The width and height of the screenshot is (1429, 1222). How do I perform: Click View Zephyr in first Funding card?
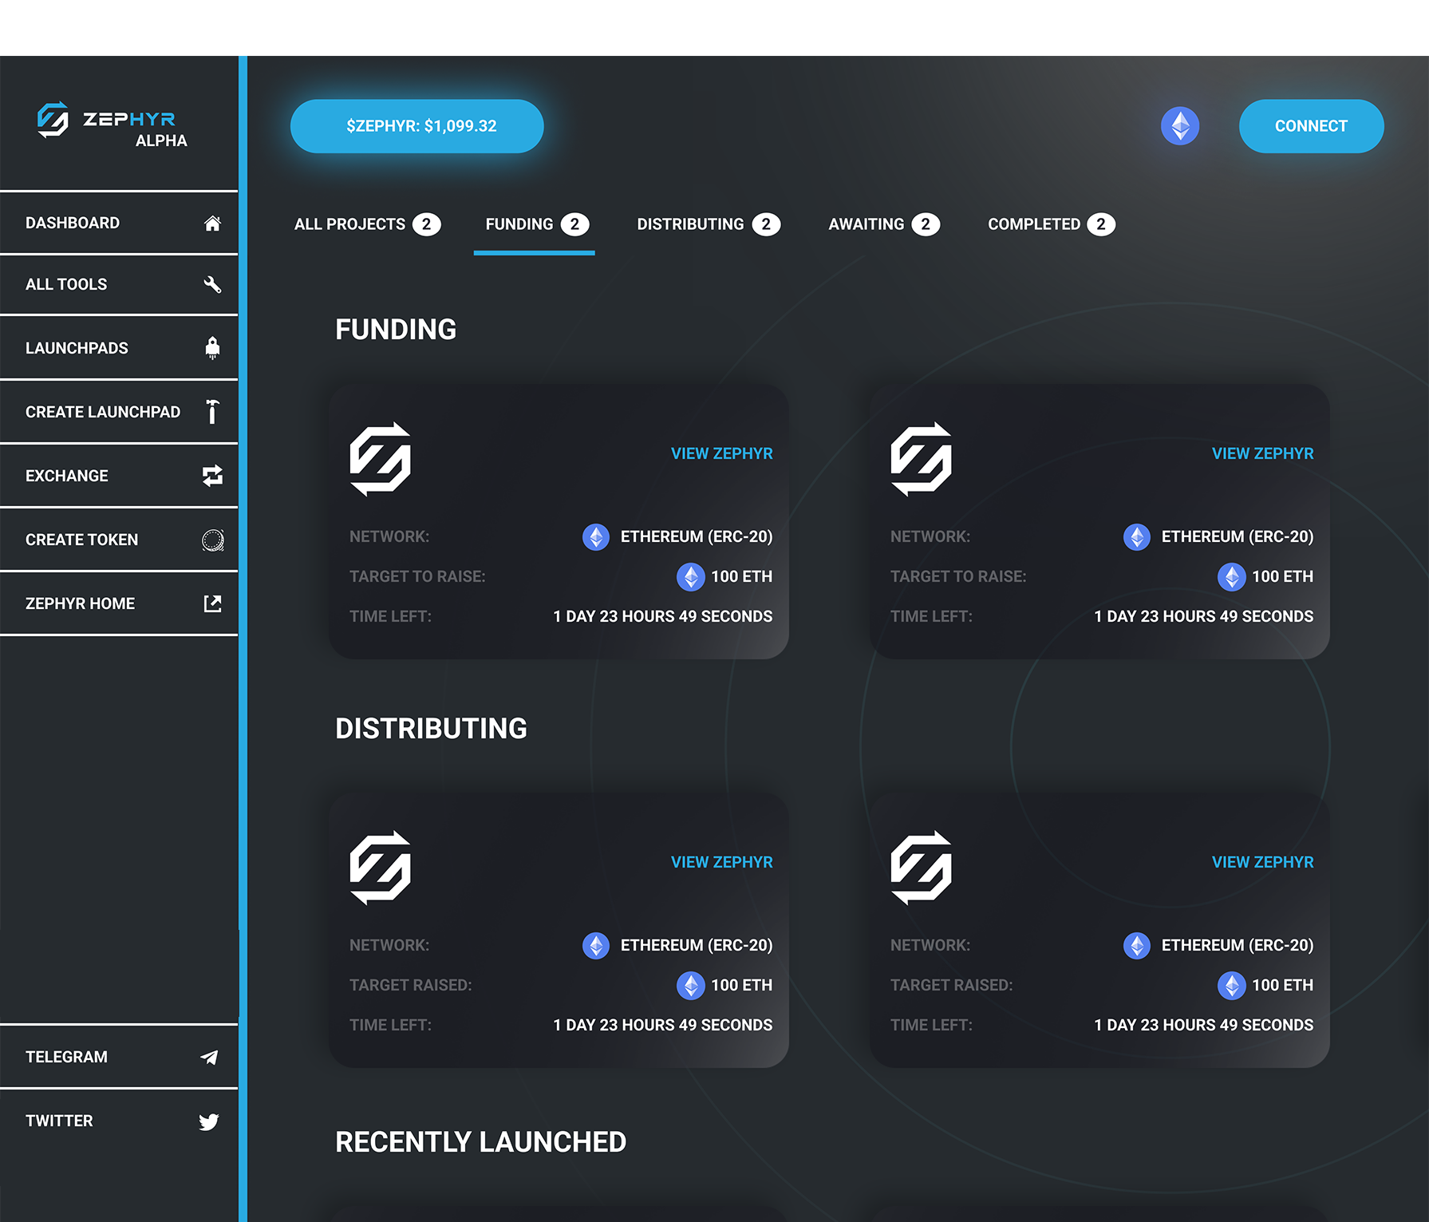(x=721, y=453)
